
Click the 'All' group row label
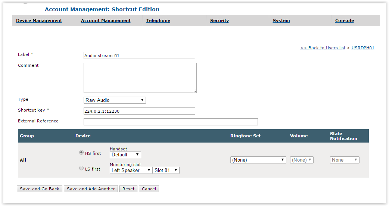(23, 160)
